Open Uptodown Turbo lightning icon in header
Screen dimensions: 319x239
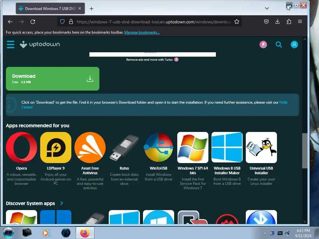tap(263, 45)
